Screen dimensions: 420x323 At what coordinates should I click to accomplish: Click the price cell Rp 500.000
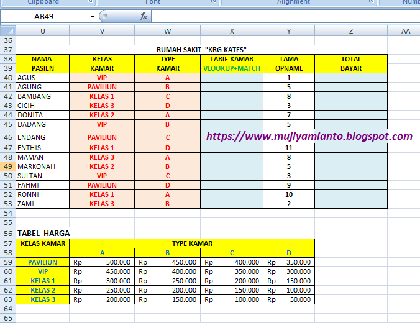pyautogui.click(x=102, y=262)
